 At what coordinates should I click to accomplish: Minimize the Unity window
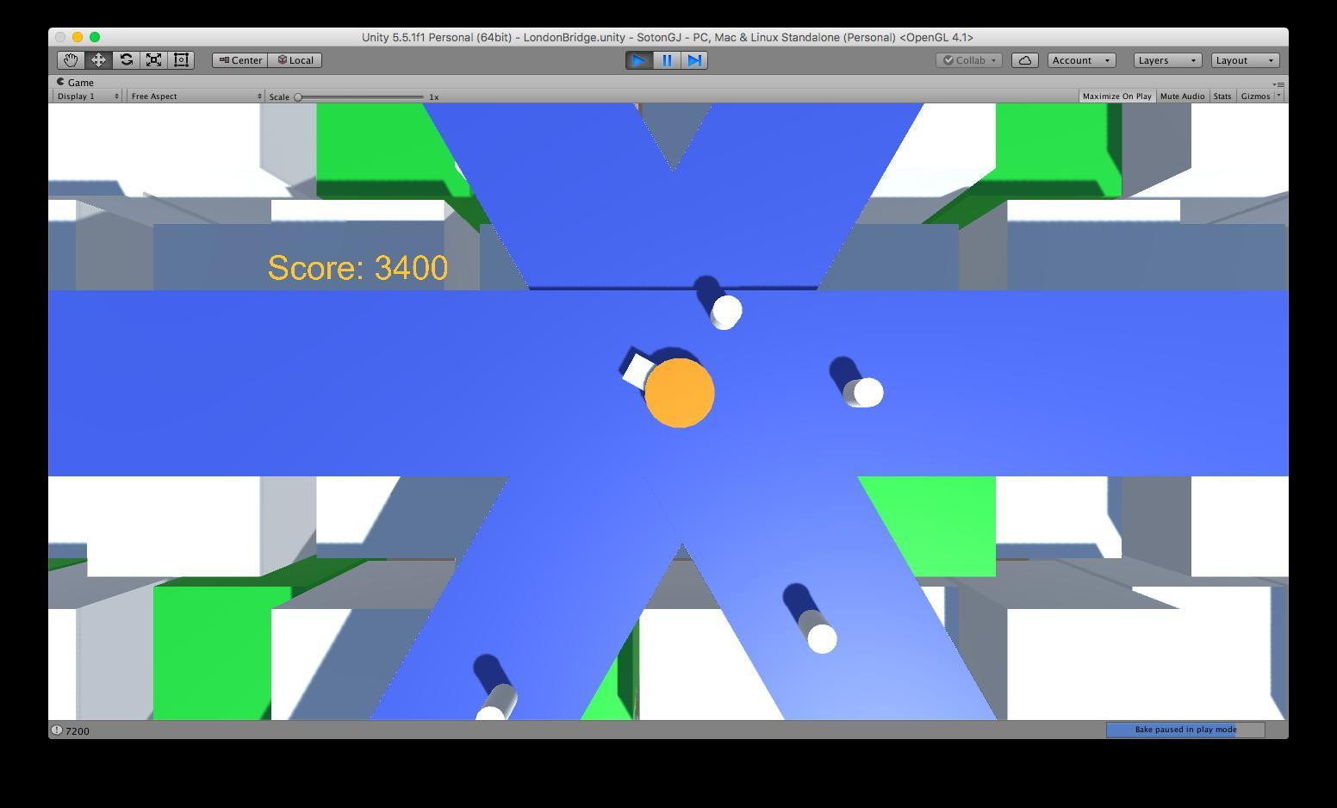78,37
